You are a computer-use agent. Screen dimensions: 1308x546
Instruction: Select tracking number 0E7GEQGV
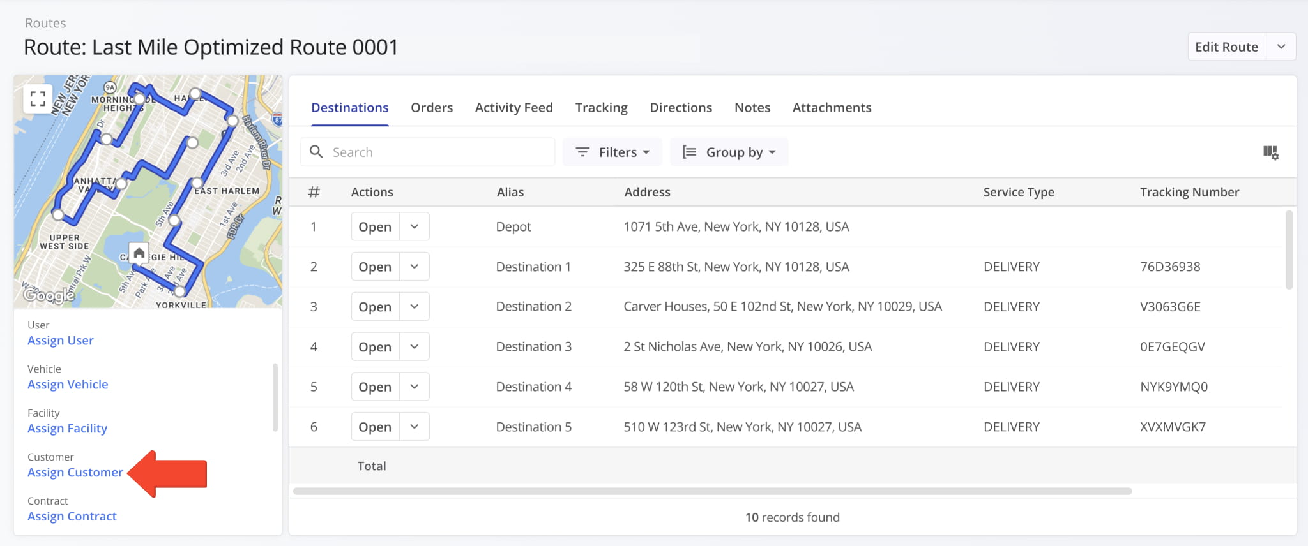(1173, 347)
